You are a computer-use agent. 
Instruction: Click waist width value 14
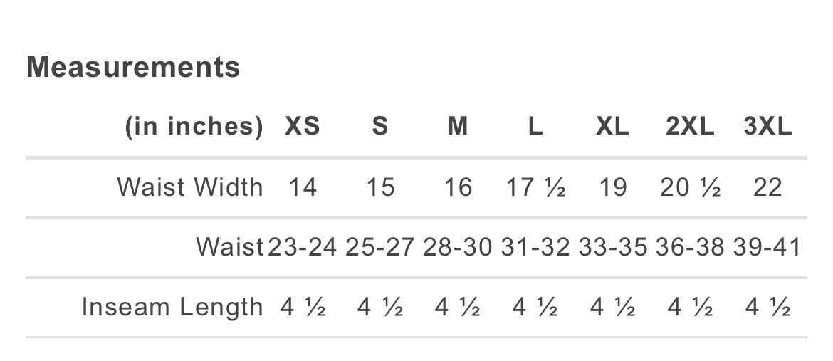coord(303,187)
